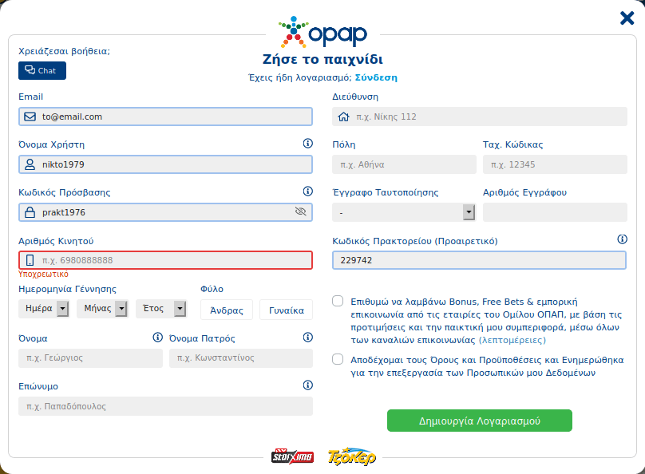Image resolution: width=645 pixels, height=474 pixels.
Task: Open info icon for Κωδικός Πρόσβασης
Action: pos(307,192)
